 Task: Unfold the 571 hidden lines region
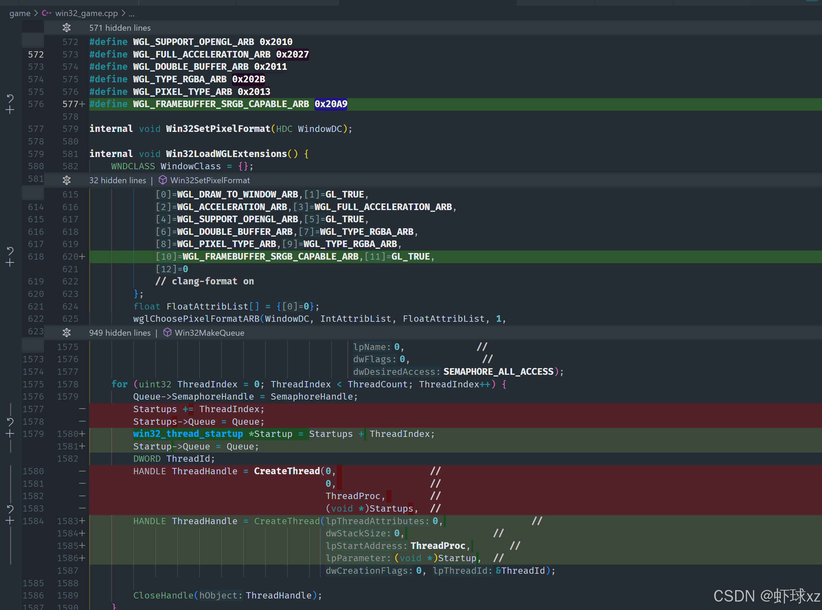66,28
